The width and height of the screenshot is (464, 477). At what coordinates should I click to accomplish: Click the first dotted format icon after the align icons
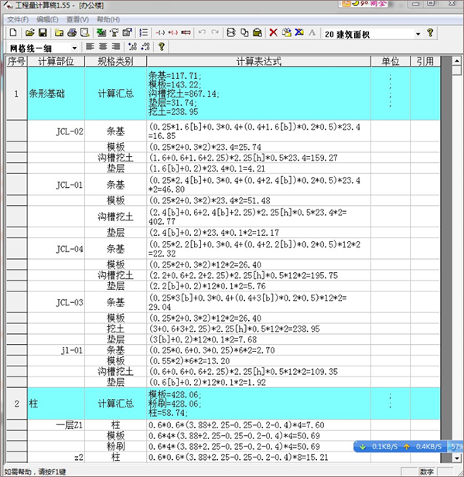(x=132, y=46)
